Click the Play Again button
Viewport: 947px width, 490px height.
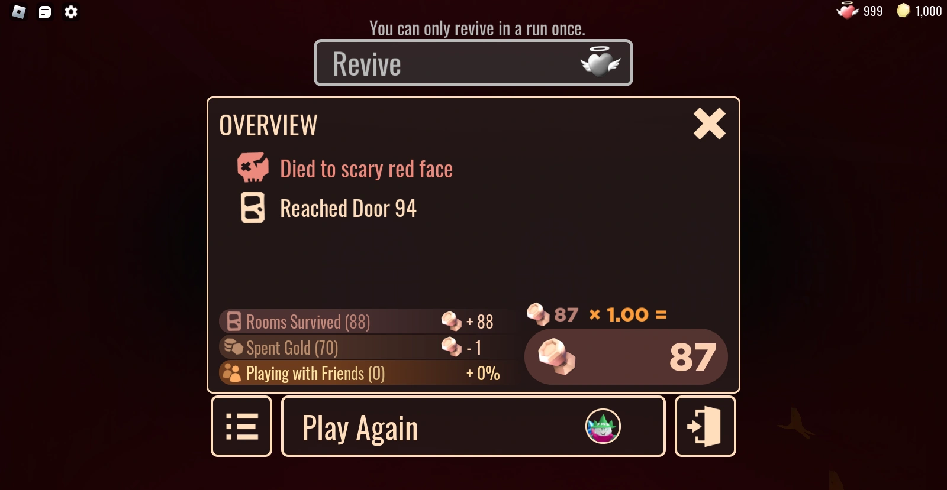[474, 426]
